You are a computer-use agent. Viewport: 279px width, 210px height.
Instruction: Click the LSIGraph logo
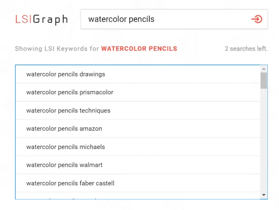coord(42,19)
